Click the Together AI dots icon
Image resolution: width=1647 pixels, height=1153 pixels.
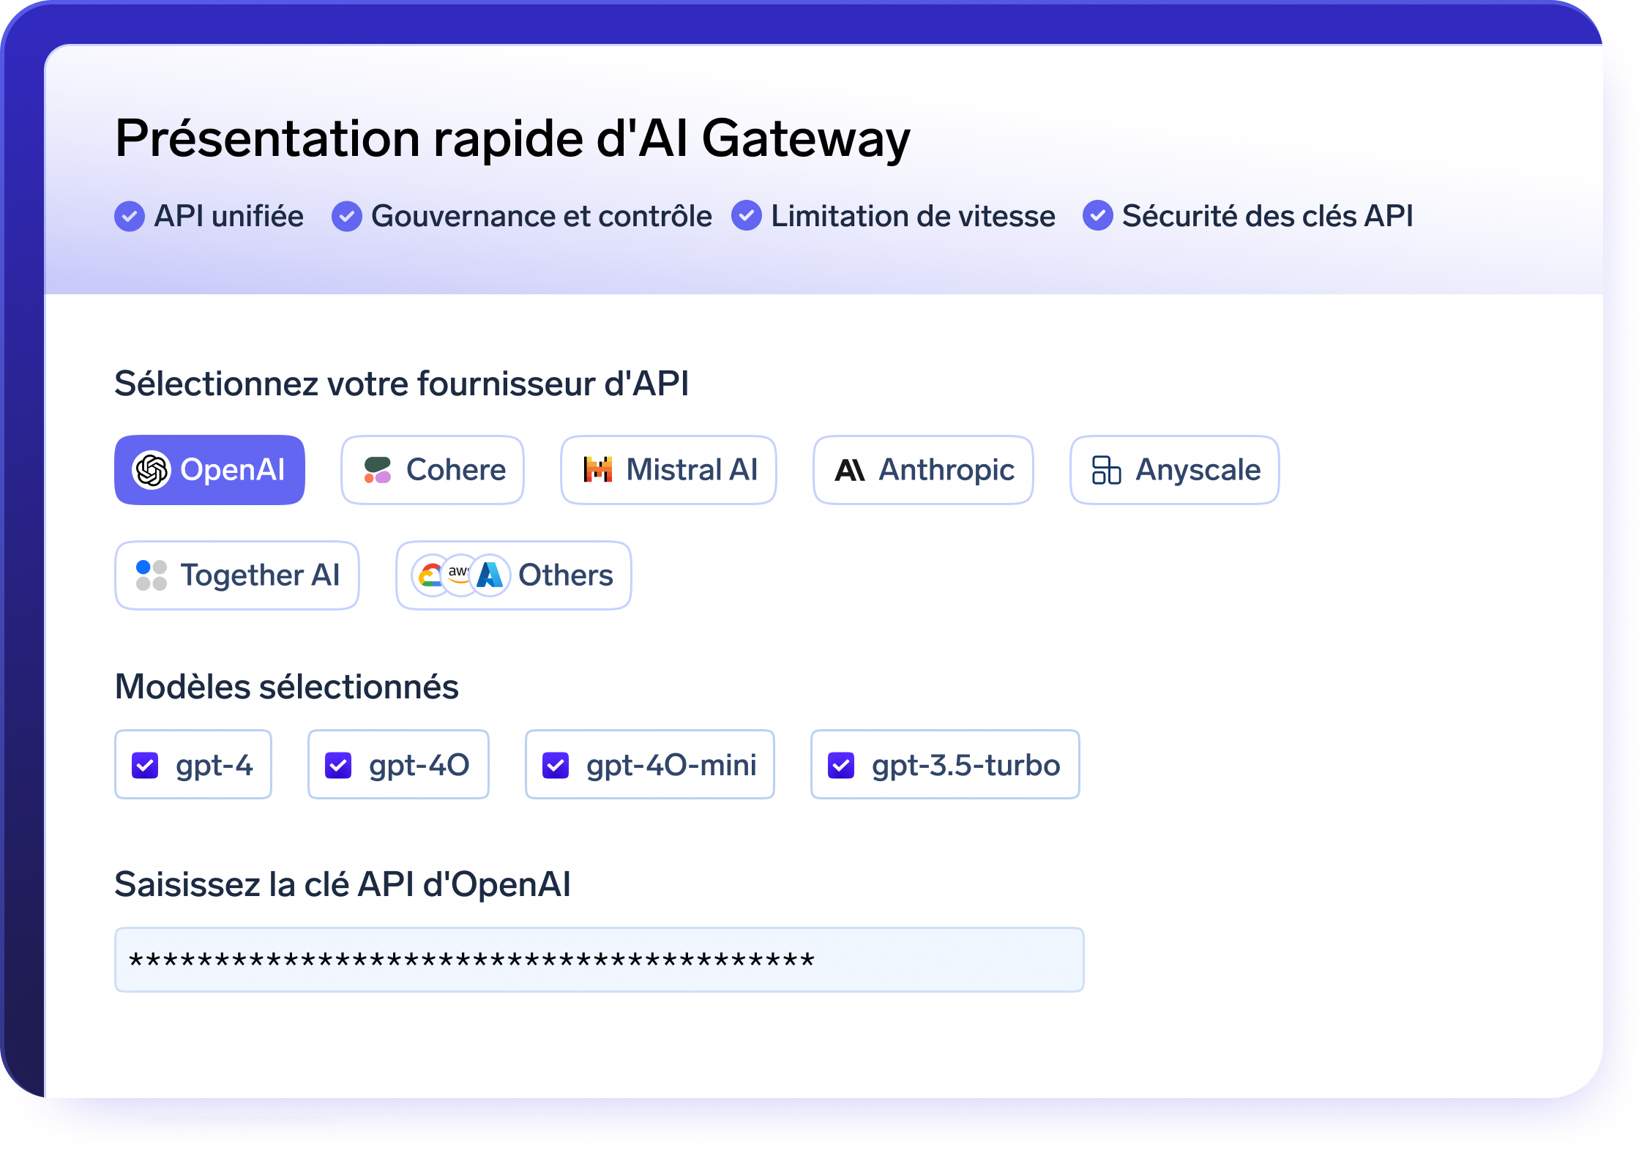pyautogui.click(x=152, y=575)
